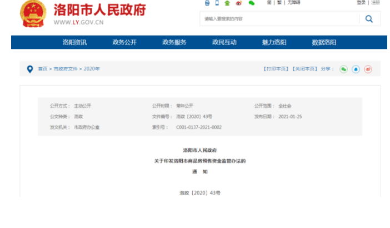Share page via blue circle share icon
Viewport: 390px width, 228px height.
[356, 69]
